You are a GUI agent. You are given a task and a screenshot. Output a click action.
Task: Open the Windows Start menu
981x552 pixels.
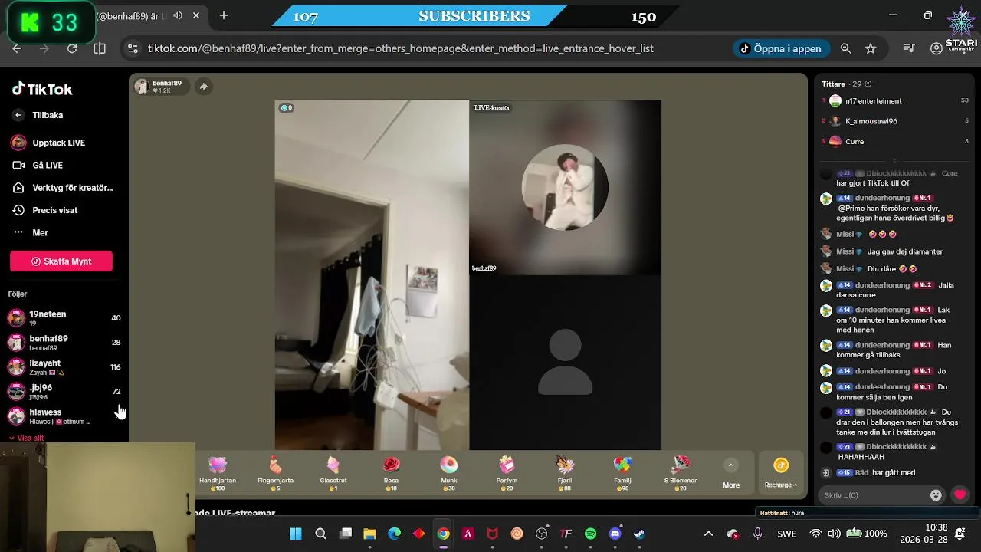point(295,534)
